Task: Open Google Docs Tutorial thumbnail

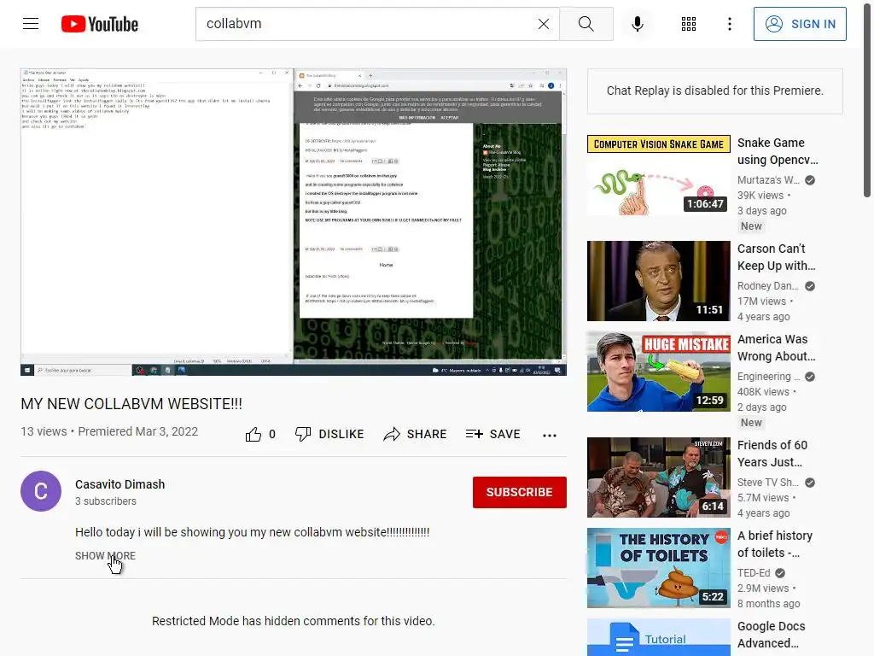Action: (x=658, y=637)
